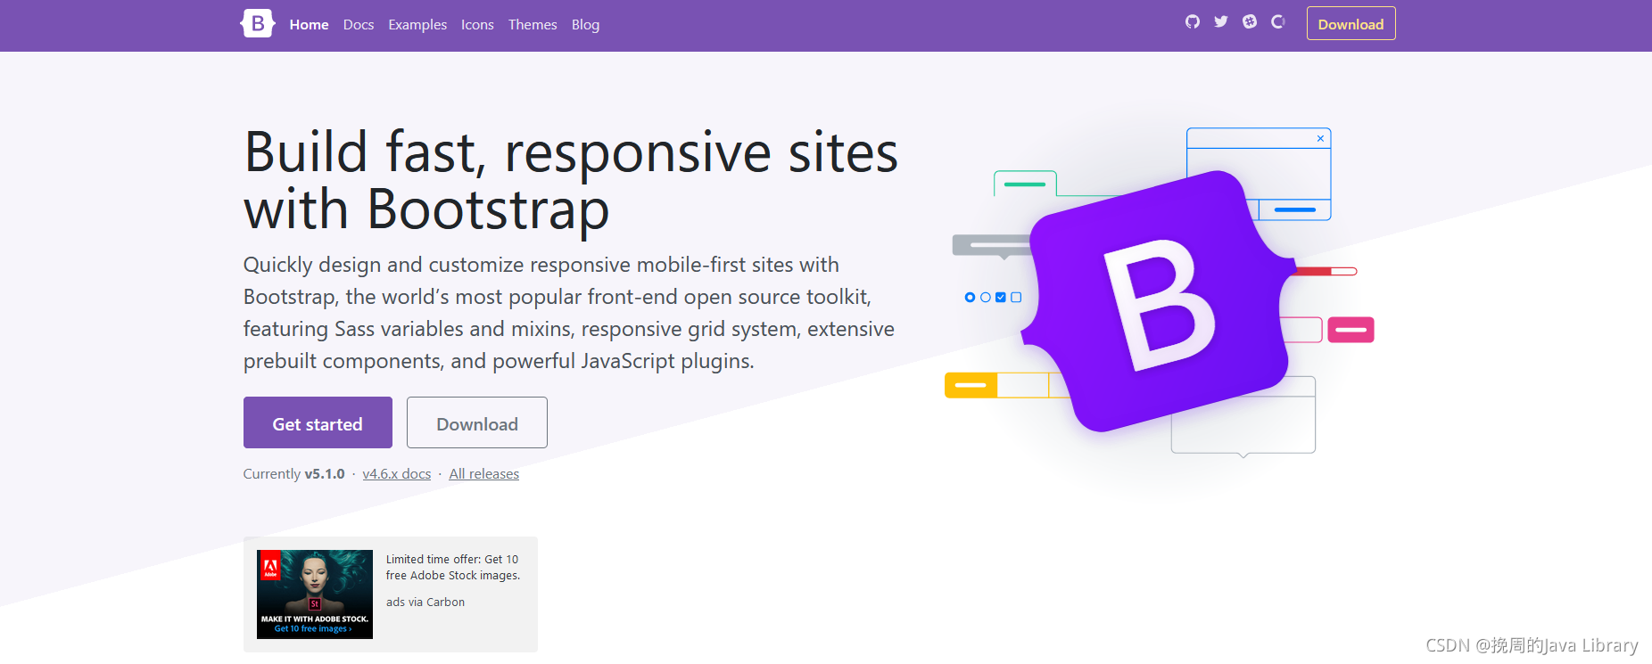Click the Adobe Stock ad image

315,594
